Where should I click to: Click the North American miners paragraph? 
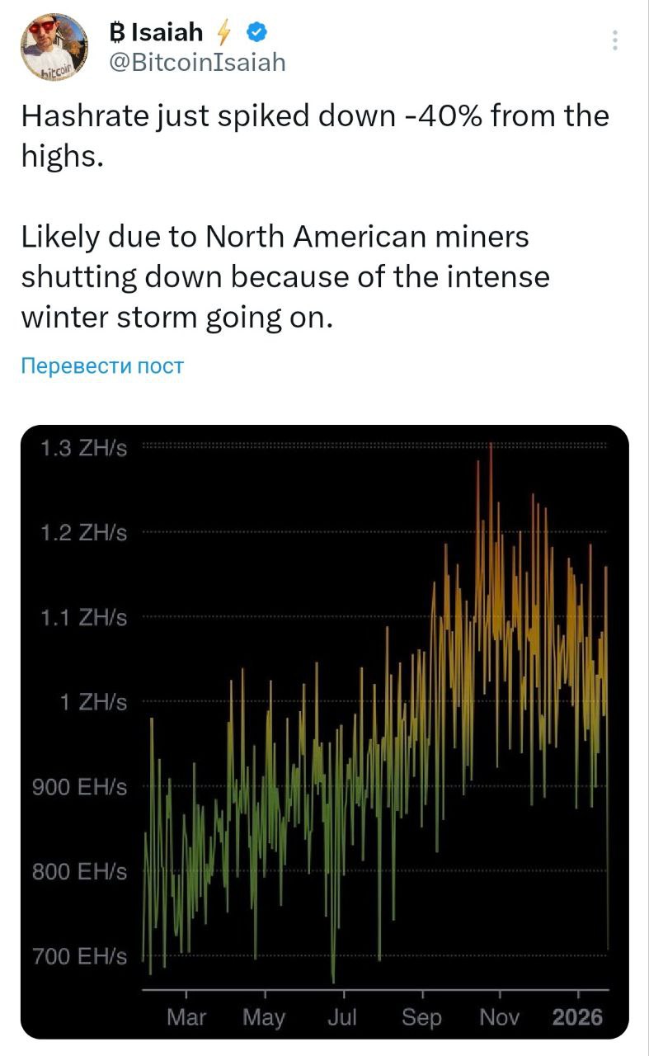285,276
